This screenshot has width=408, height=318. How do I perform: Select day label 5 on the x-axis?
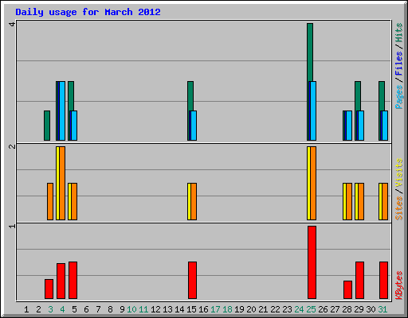coord(74,309)
